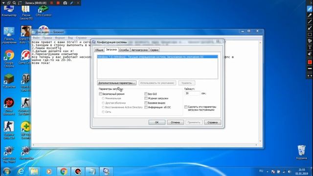Open the recorder toolbar dropdown arrow
This screenshot has height=176, width=313.
tap(3, 3)
